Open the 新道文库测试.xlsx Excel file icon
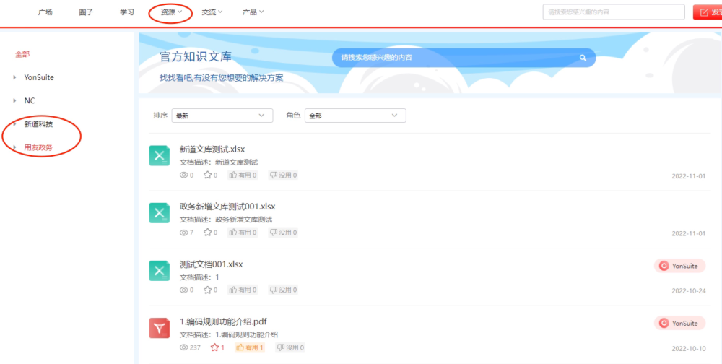This screenshot has height=364, width=722. tap(160, 155)
